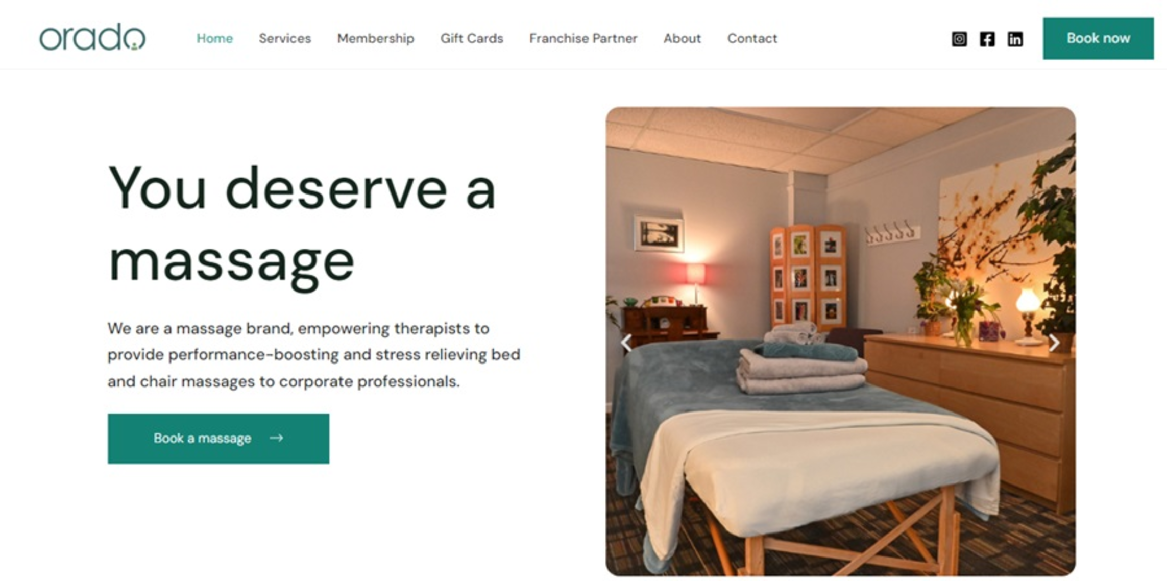1167x581 pixels.
Task: Show the previous slide with left chevron
Action: tap(626, 342)
